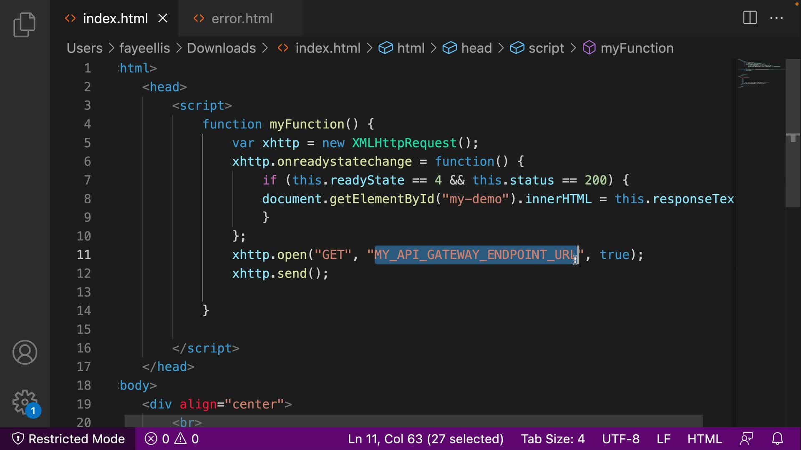Open the editor More Actions ellipsis
Image resolution: width=801 pixels, height=450 pixels.
click(x=776, y=18)
